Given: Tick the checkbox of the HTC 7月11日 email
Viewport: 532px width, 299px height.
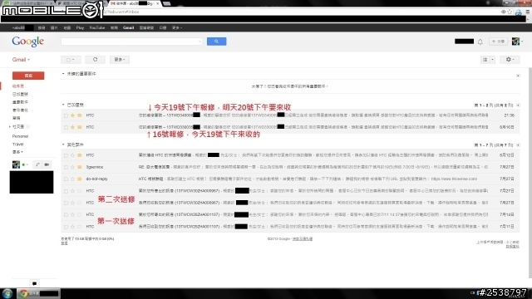Looking at the screenshot, I should pos(66,227).
